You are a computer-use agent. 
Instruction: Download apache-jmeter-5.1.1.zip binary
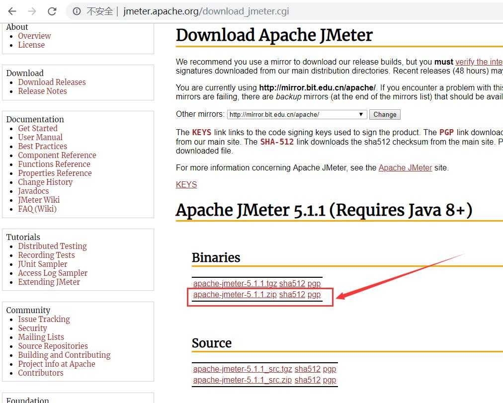235,294
